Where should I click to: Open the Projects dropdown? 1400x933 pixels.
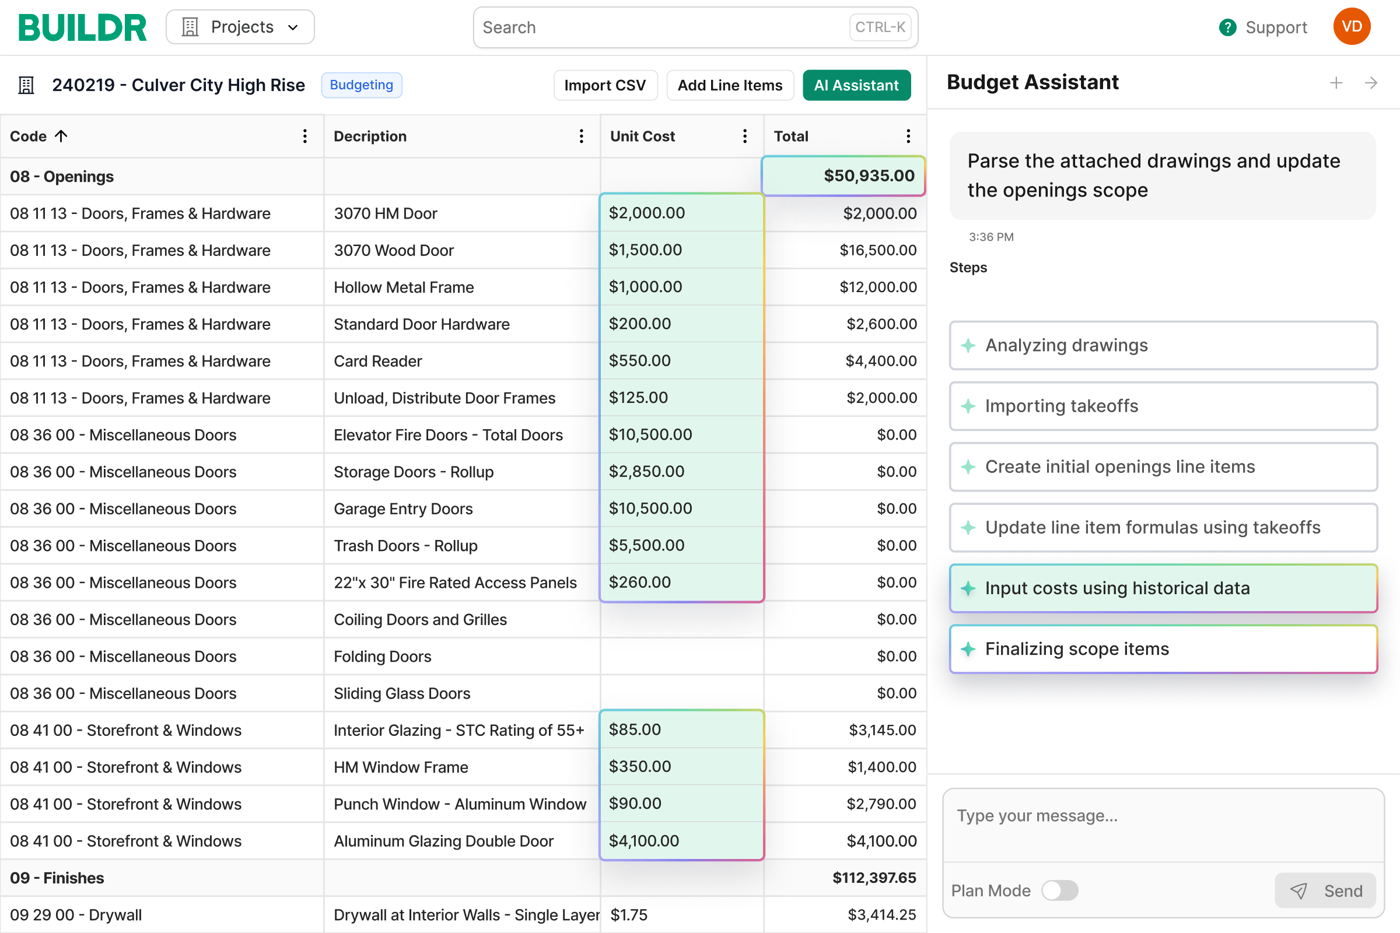coord(240,27)
